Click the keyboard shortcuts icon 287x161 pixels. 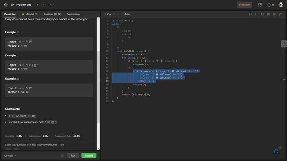[x=268, y=14]
